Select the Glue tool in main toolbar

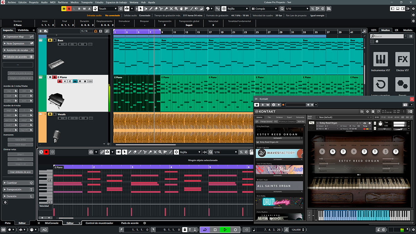click(166, 9)
